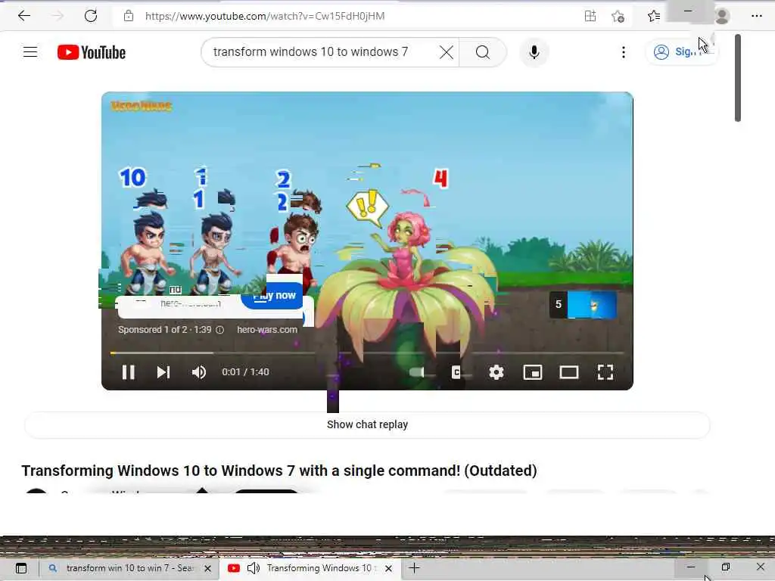The width and height of the screenshot is (775, 581).
Task: Restore down the browser window
Action: click(726, 567)
